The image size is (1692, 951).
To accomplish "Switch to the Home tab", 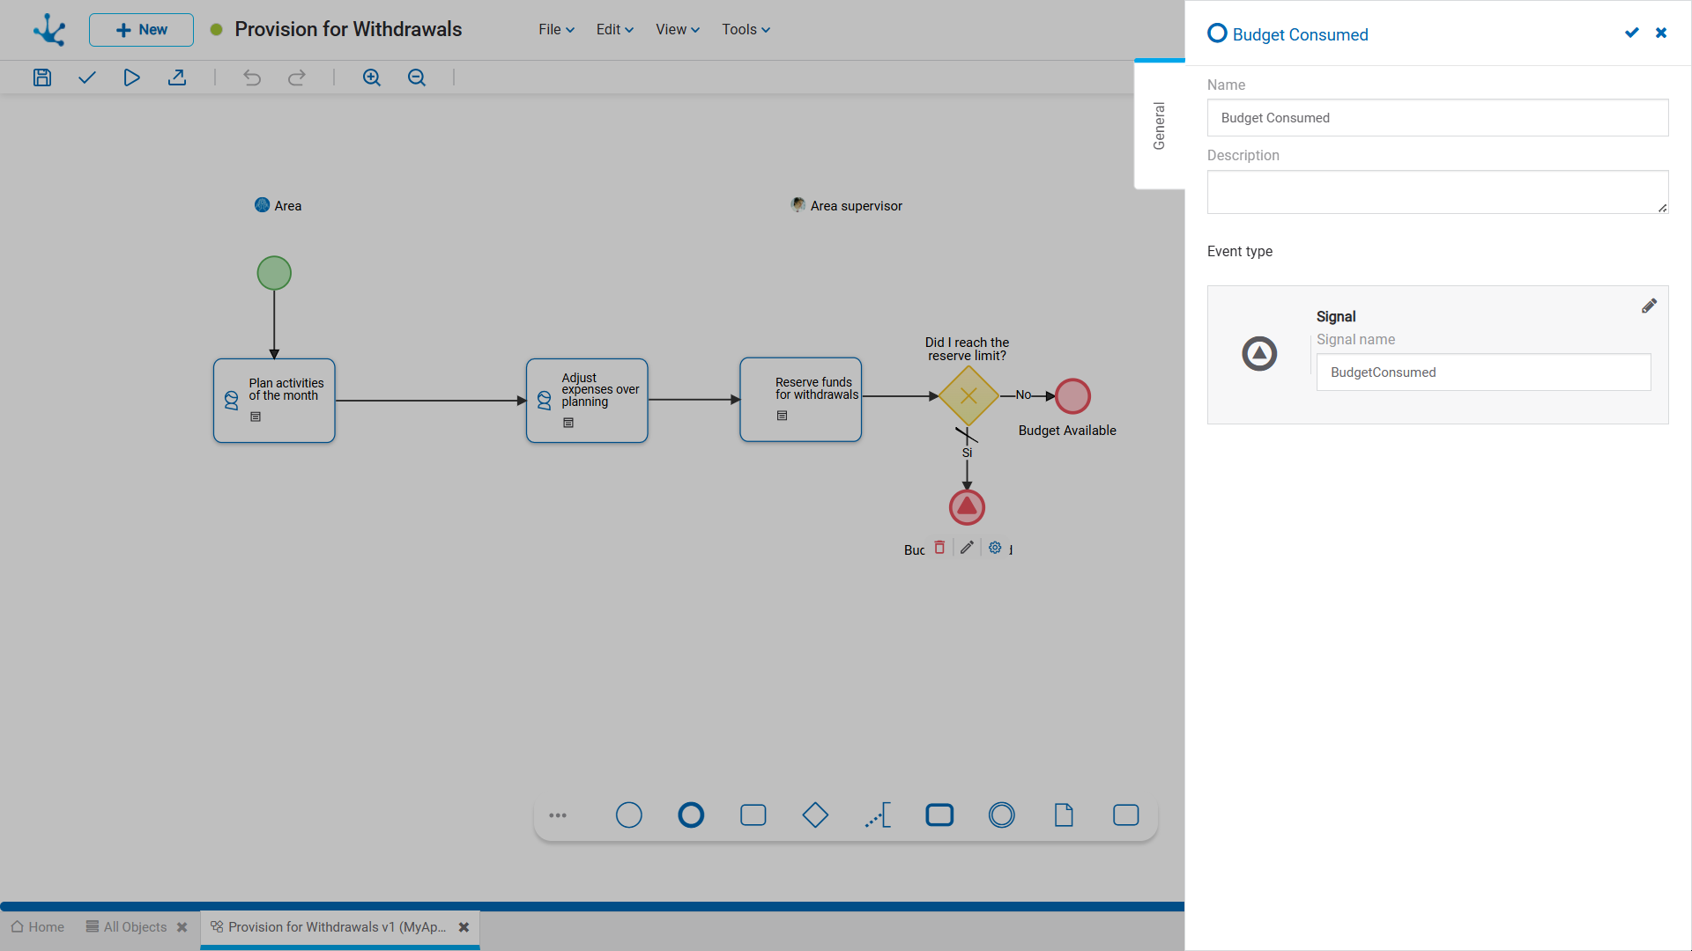I will click(38, 927).
